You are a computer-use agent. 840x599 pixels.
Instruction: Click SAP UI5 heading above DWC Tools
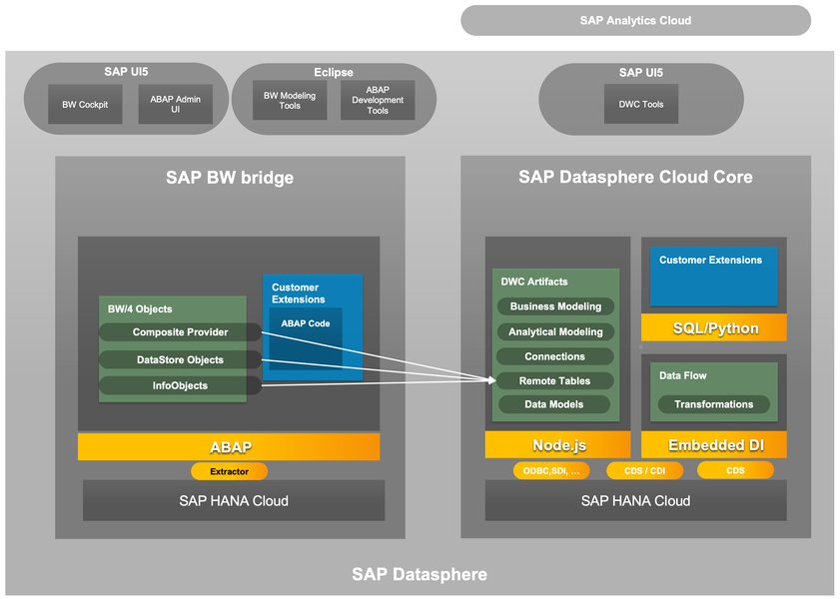coord(640,72)
